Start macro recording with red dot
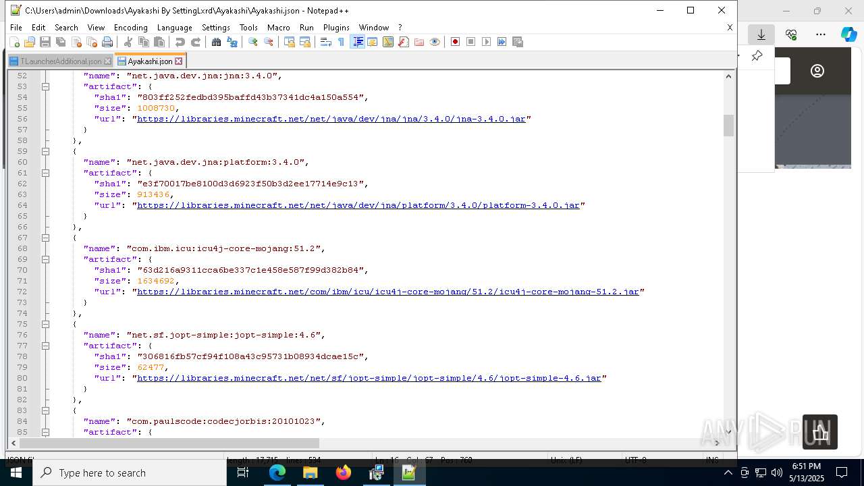The height and width of the screenshot is (486, 864). point(456,42)
